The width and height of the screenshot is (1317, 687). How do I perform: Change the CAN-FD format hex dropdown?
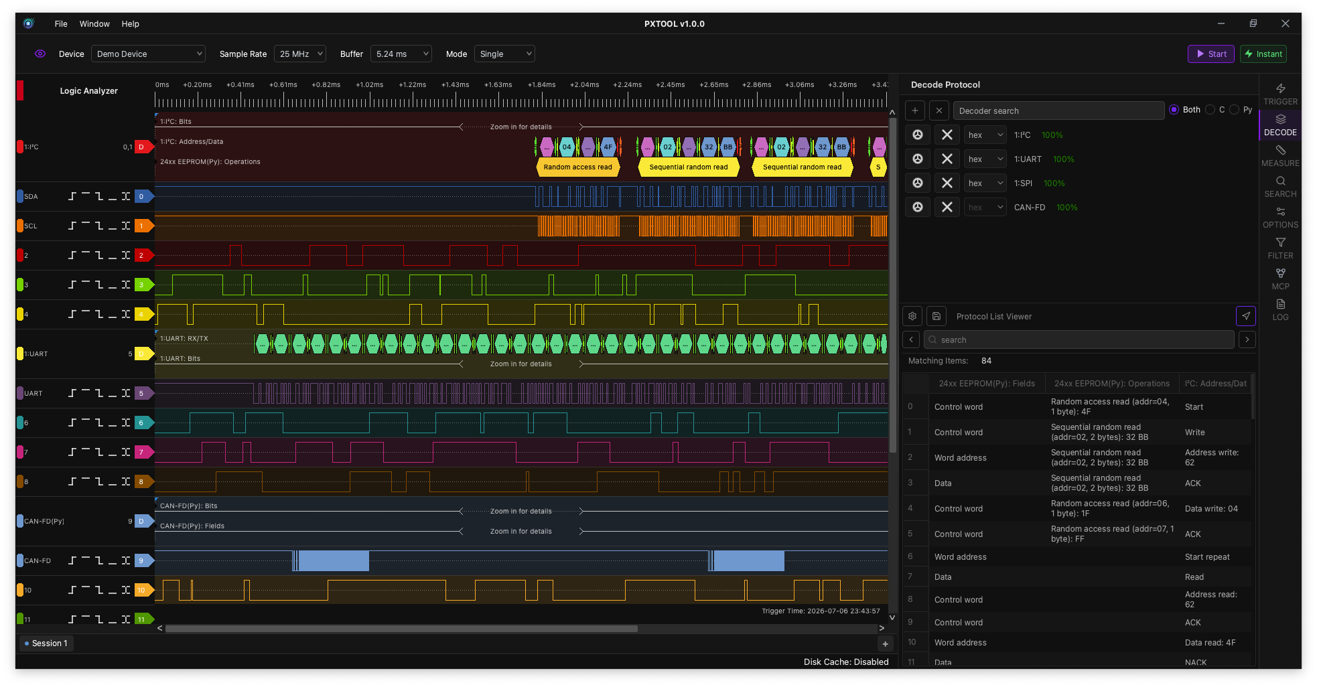(985, 207)
